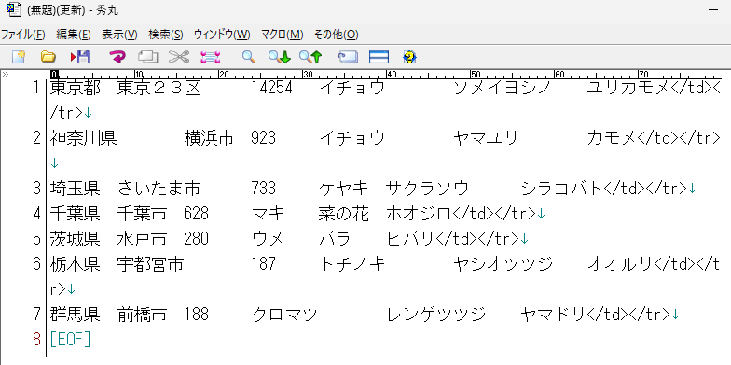
Task: Click the text 埼玉県
Action: tap(75, 189)
